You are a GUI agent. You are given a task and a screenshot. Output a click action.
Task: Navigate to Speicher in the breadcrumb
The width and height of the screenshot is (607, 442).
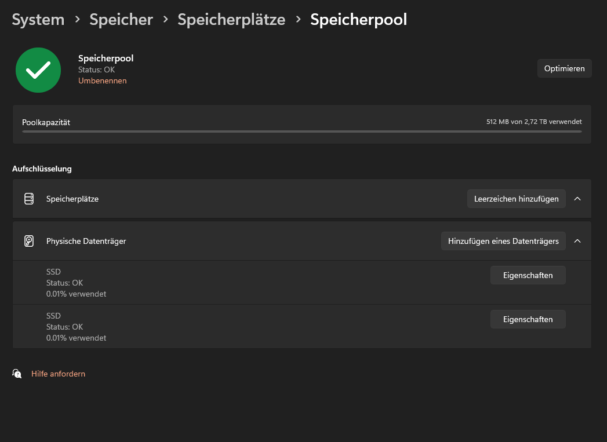click(x=121, y=20)
